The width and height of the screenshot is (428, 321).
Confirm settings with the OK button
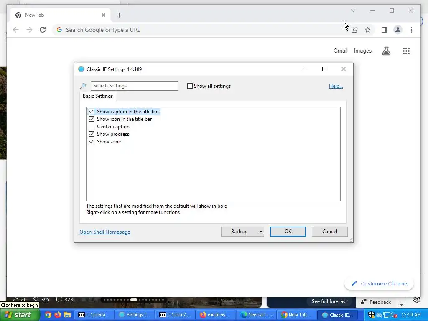288,232
